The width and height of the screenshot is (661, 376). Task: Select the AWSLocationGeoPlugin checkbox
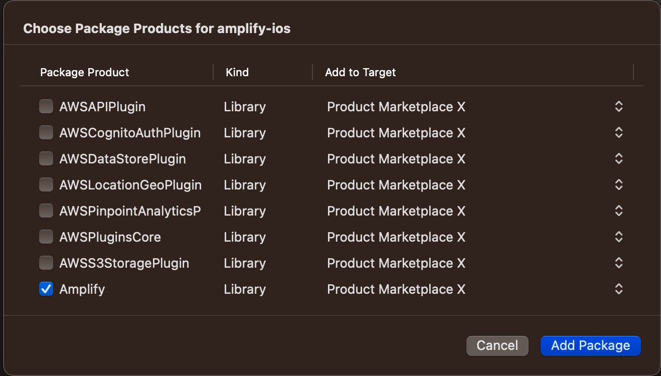coord(46,184)
